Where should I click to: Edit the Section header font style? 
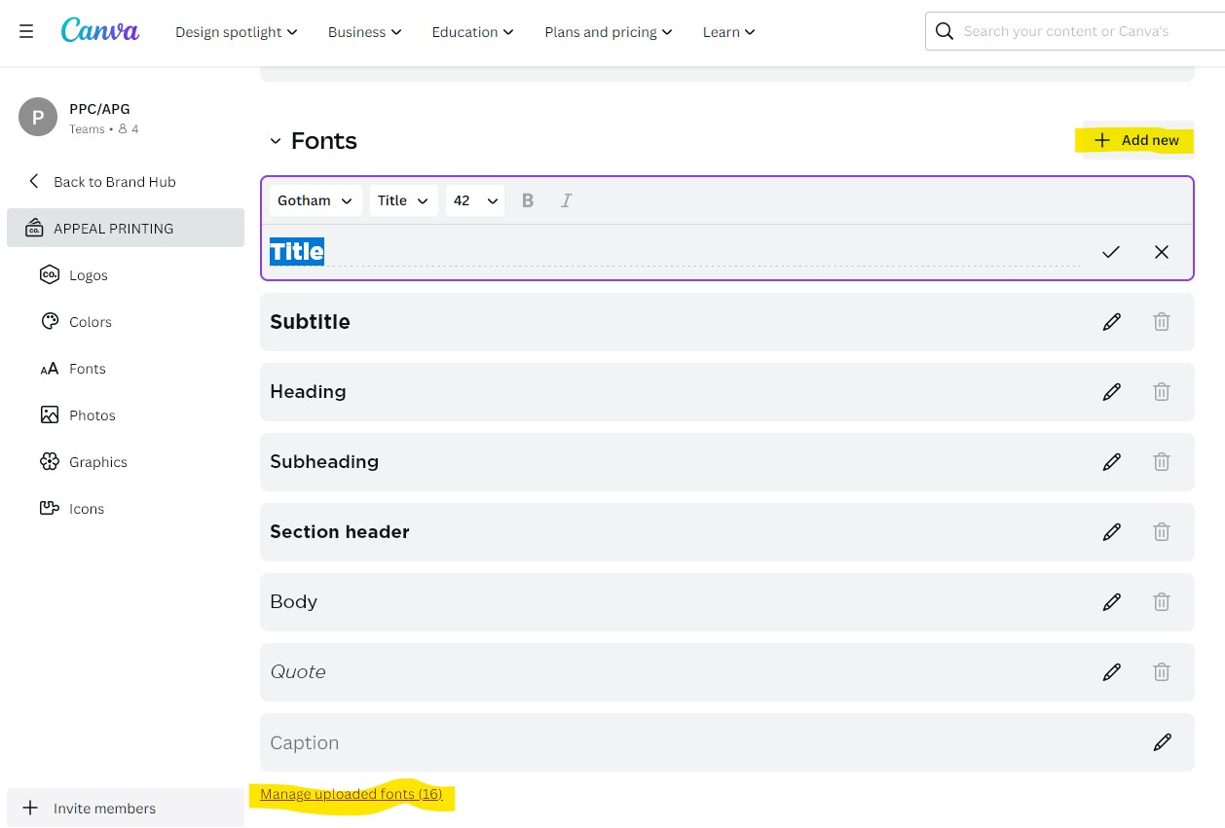tap(1111, 532)
